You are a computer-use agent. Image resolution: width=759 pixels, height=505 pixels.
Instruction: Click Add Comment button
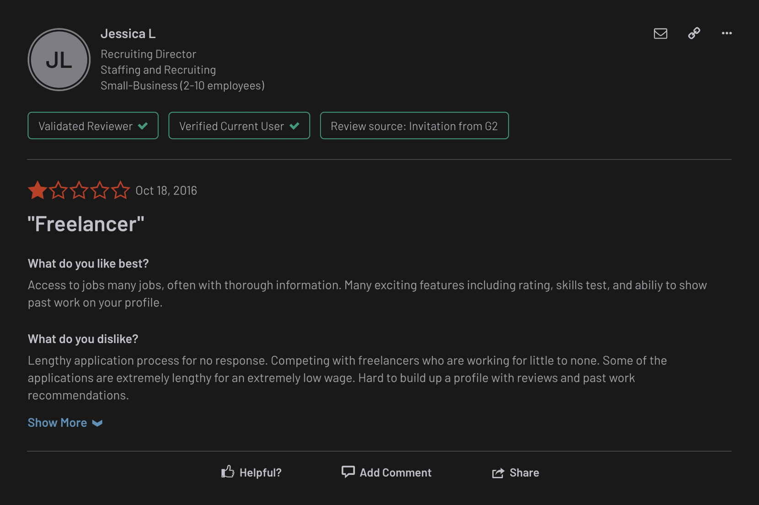click(x=386, y=472)
